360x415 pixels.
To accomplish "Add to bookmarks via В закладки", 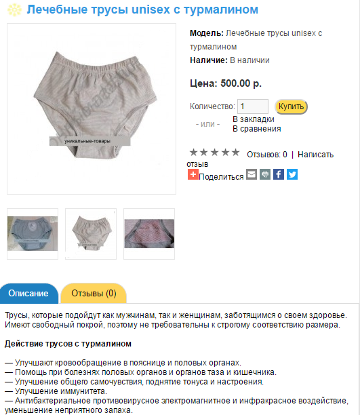I will [254, 119].
